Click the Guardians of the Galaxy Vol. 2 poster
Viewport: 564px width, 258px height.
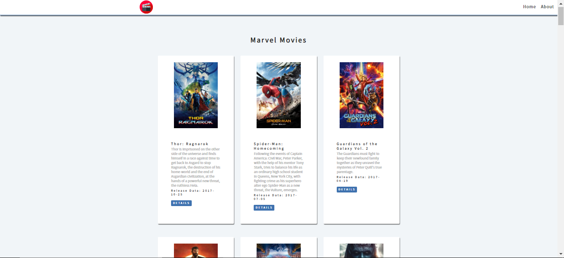coord(362,95)
